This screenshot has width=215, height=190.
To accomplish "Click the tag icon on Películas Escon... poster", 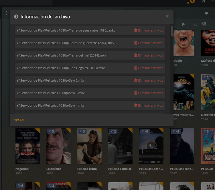I will [151, 146].
